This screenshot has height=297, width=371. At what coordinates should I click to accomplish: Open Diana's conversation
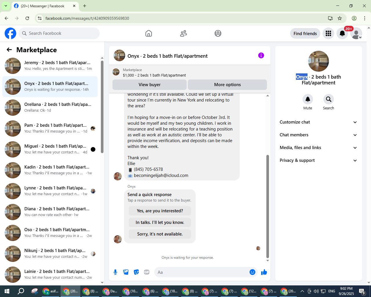click(50, 212)
